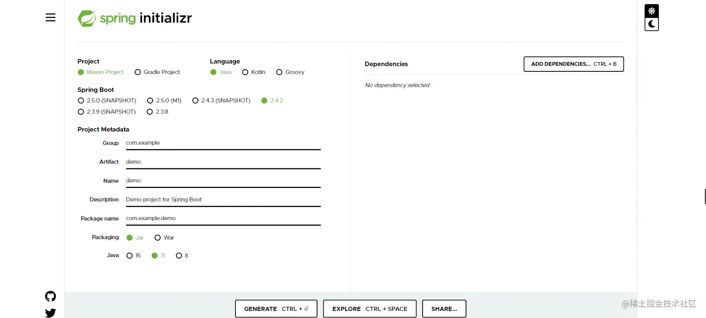The image size is (706, 318).
Task: Open the GitHub icon link
Action: pos(50,296)
